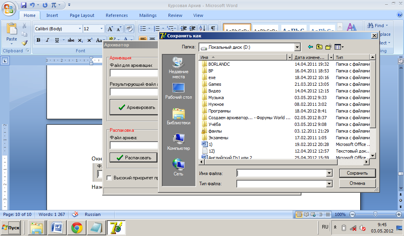Open the font name Calibri dropdown
Screen dimensions: 404x236
(x=80, y=28)
